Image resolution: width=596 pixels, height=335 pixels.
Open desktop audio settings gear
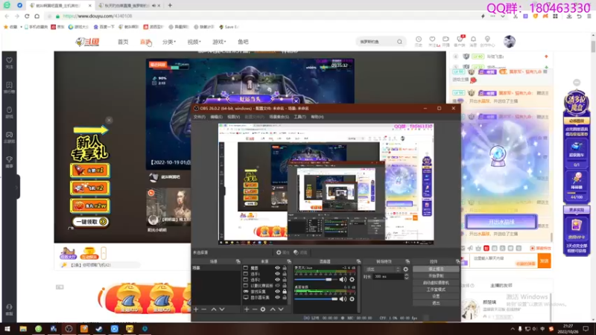352,299
